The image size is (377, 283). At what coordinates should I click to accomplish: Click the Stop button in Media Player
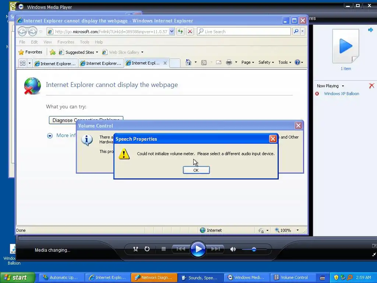(164, 249)
